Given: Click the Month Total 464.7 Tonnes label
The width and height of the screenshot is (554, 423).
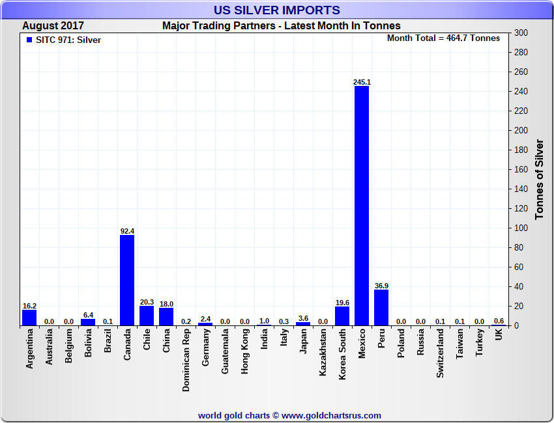Looking at the screenshot, I should [x=443, y=38].
